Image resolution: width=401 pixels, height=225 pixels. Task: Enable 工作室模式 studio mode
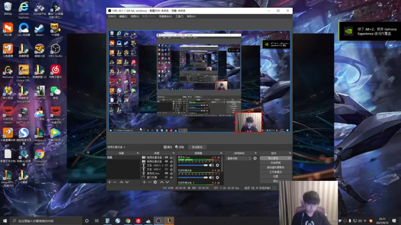(x=275, y=172)
